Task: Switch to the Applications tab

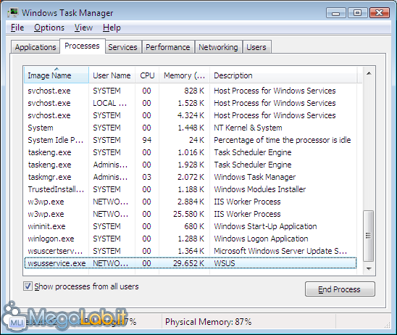Action: coord(35,47)
